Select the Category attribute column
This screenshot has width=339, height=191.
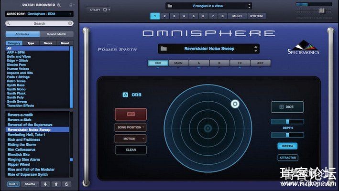(14, 43)
